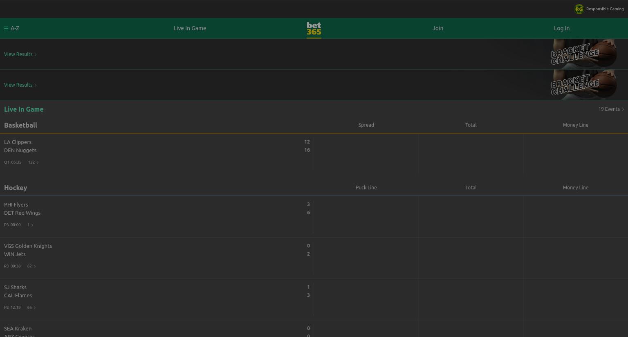The image size is (628, 337).
Task: Expand the 19 Events link
Action: 611,109
